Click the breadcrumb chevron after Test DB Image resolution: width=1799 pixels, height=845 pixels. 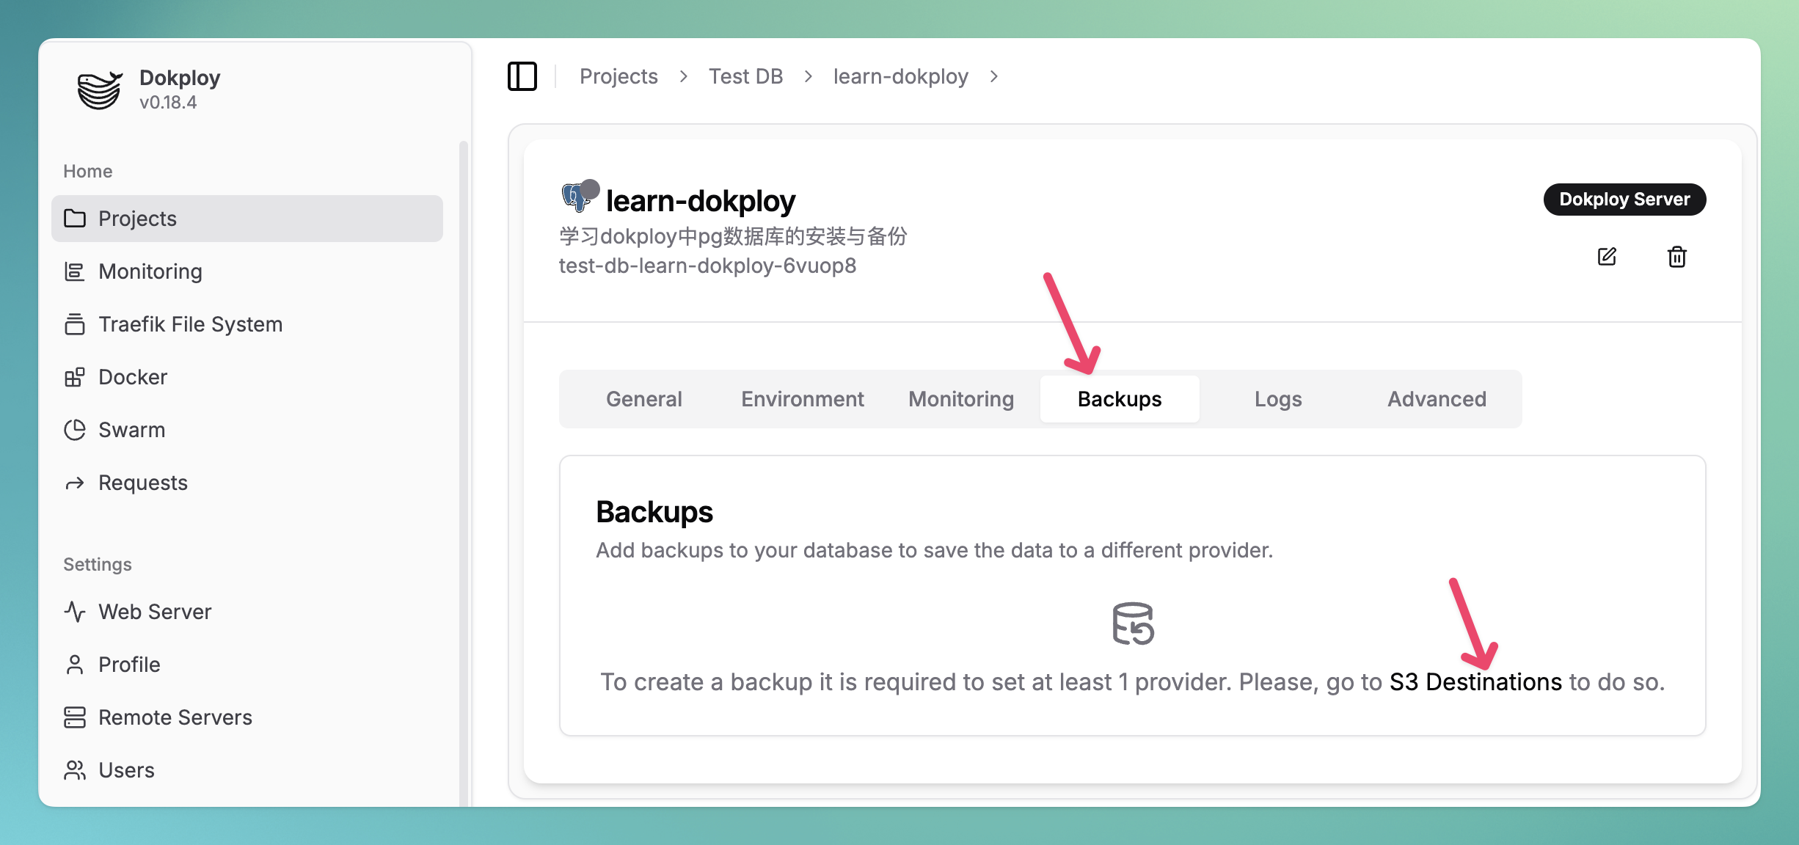click(808, 76)
